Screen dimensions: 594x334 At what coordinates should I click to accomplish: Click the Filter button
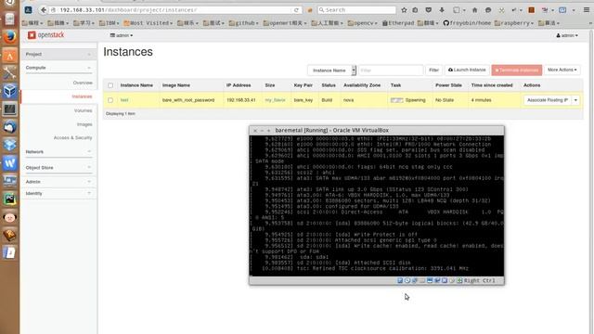(x=433, y=71)
